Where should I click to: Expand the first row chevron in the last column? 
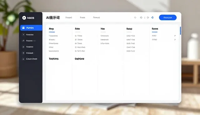[x=175, y=36]
